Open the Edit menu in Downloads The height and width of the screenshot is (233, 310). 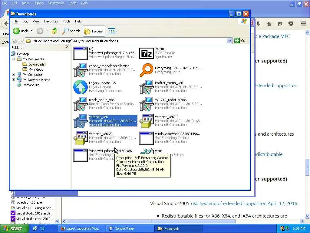25,21
